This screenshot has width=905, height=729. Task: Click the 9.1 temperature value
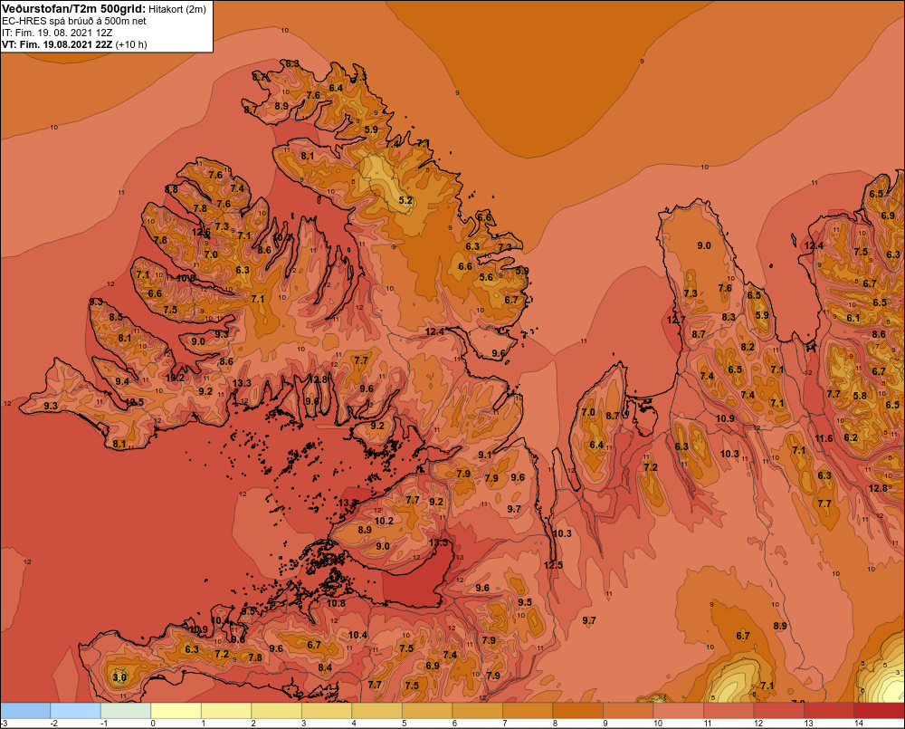485,455
